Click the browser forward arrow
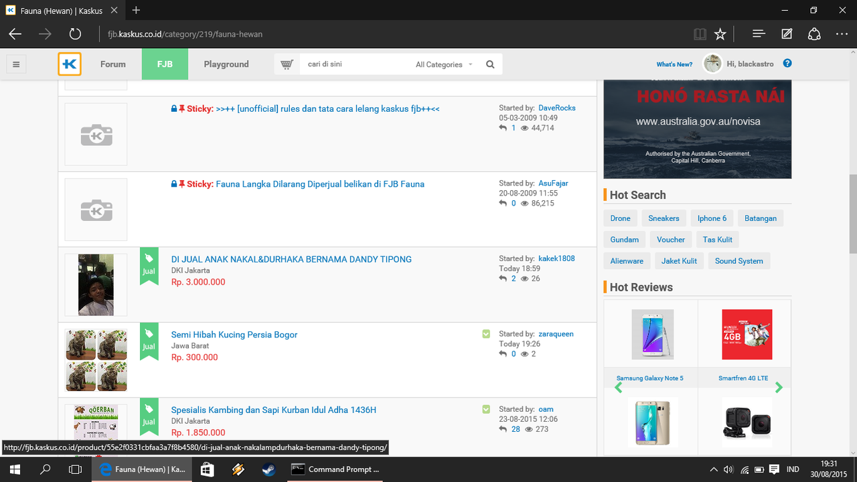 (45, 34)
